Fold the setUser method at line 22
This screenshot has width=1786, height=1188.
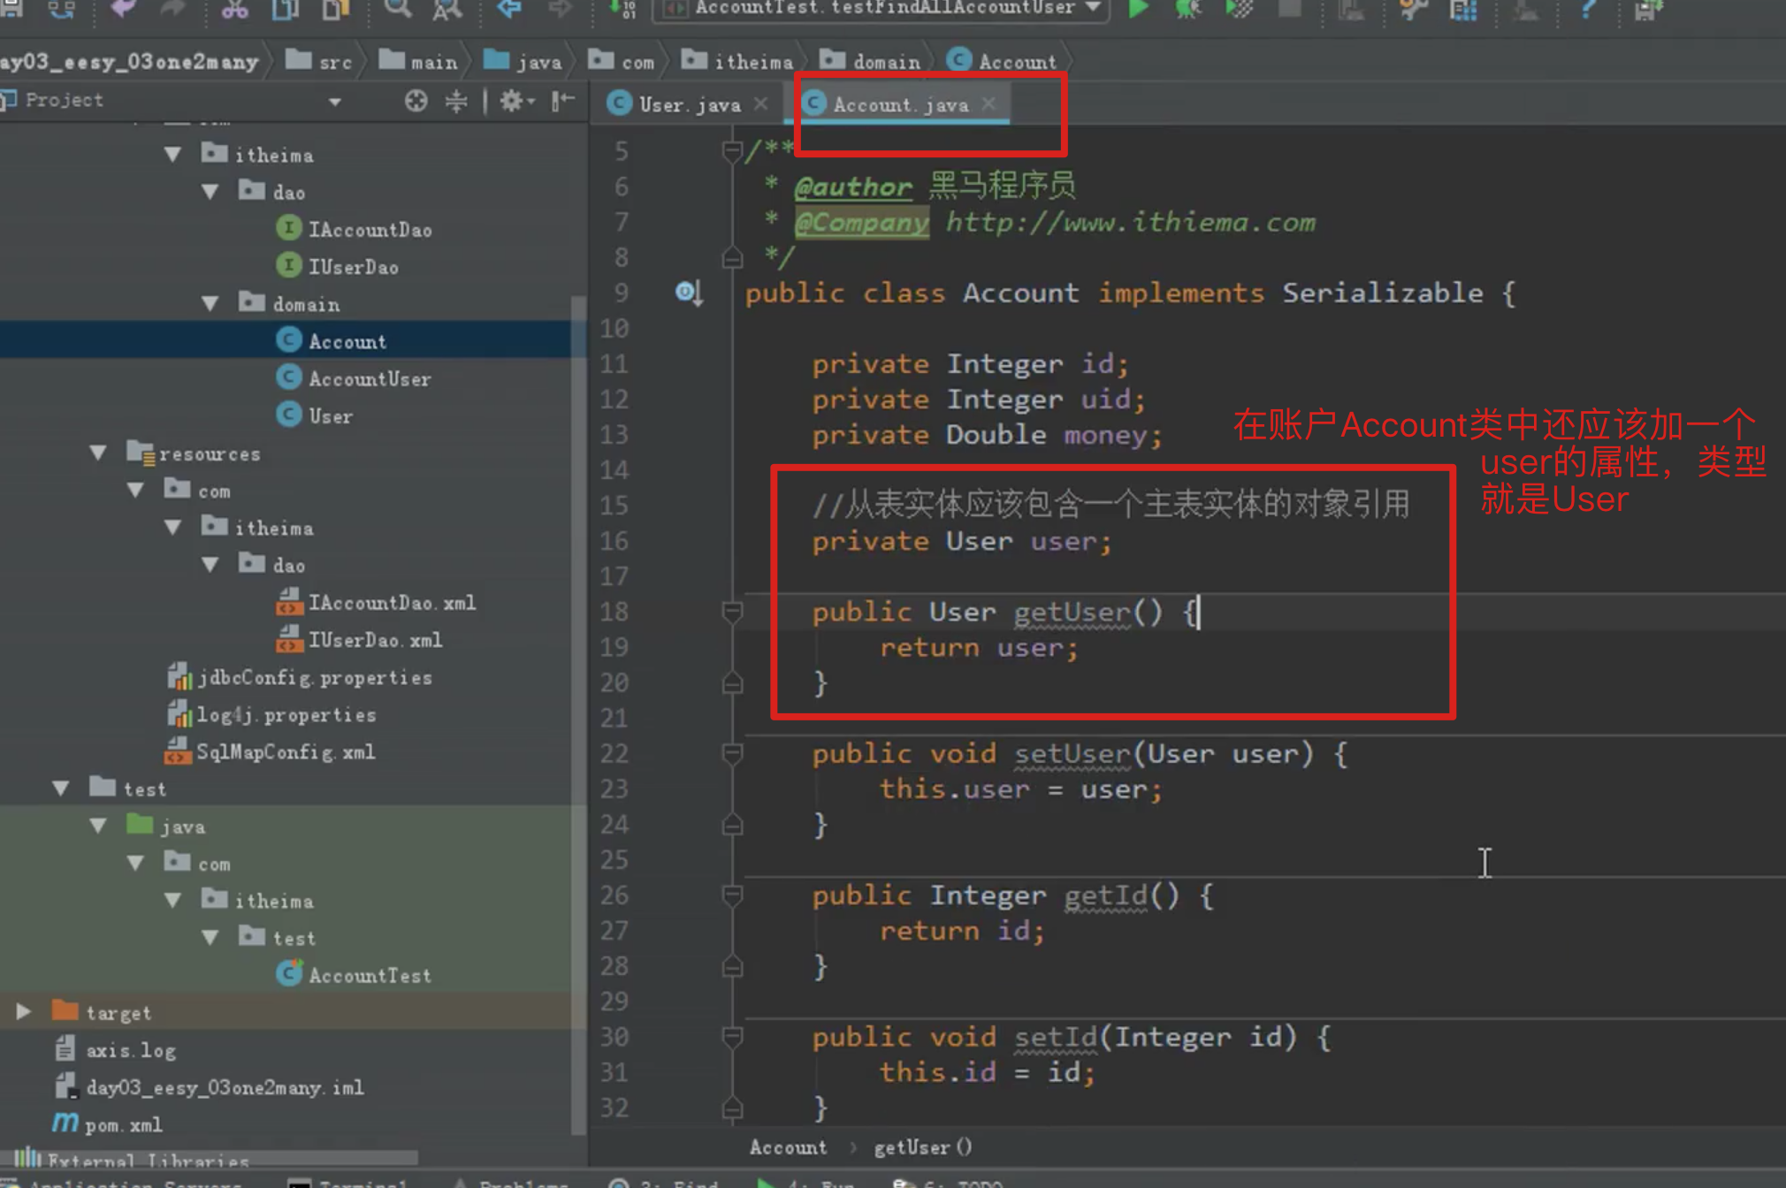coord(732,753)
